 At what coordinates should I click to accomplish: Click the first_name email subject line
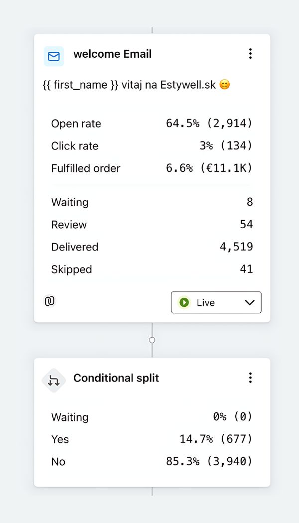tap(130, 85)
